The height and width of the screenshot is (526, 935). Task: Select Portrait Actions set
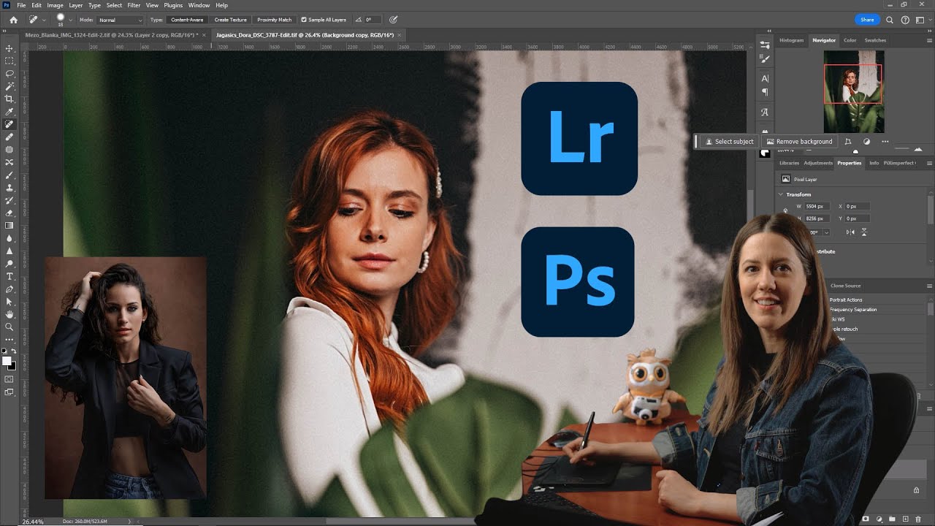point(846,300)
